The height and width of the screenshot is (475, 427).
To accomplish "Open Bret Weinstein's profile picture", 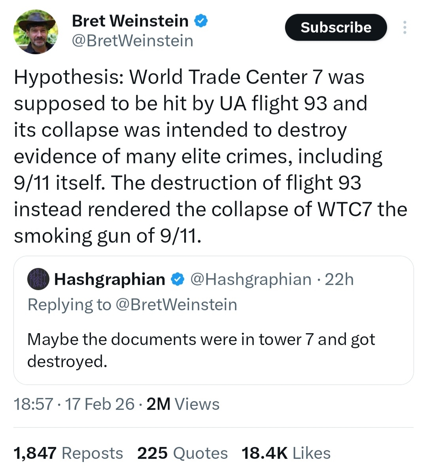I will (x=36, y=32).
